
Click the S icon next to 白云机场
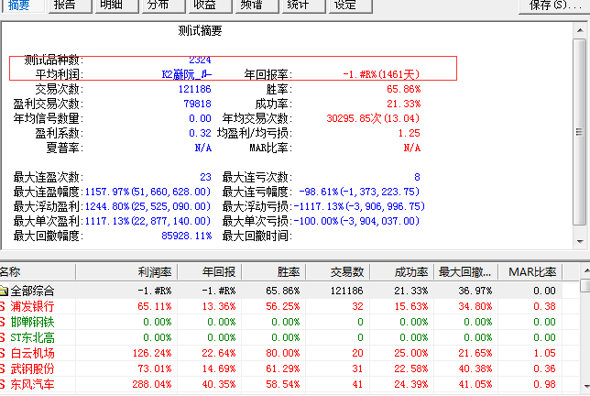[x=3, y=353]
